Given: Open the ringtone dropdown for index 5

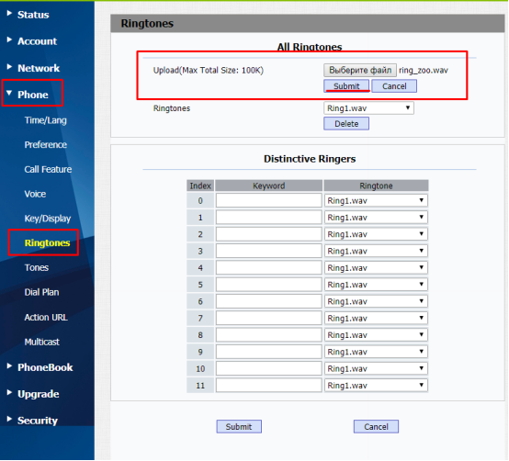Looking at the screenshot, I should (x=376, y=285).
